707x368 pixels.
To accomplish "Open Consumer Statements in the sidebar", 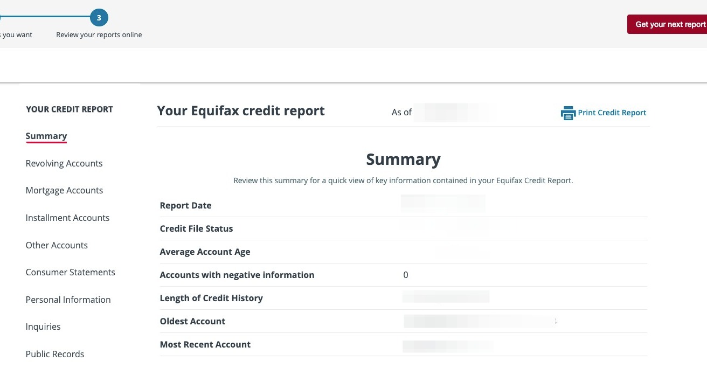I will point(70,273).
